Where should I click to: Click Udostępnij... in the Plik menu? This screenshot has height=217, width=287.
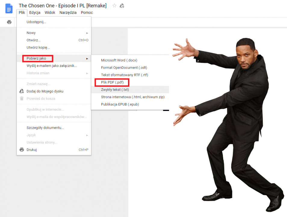tap(36, 22)
